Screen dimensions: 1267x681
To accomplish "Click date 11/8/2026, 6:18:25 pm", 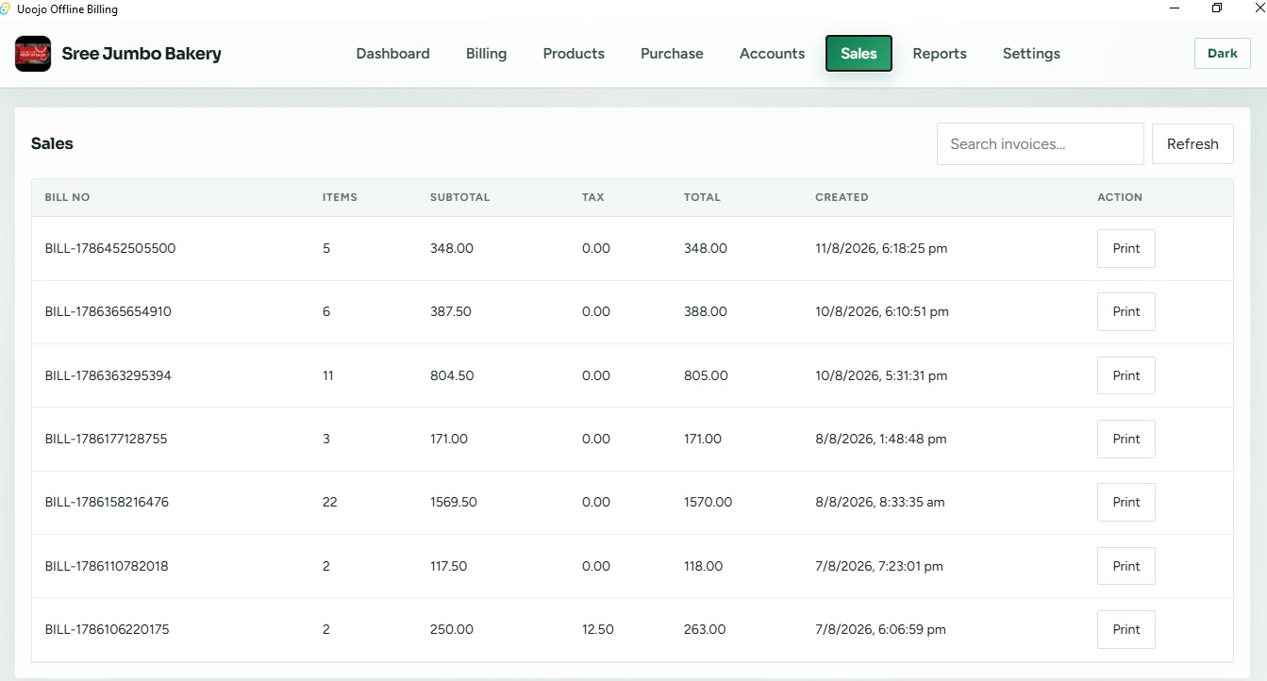I will pyautogui.click(x=881, y=248).
